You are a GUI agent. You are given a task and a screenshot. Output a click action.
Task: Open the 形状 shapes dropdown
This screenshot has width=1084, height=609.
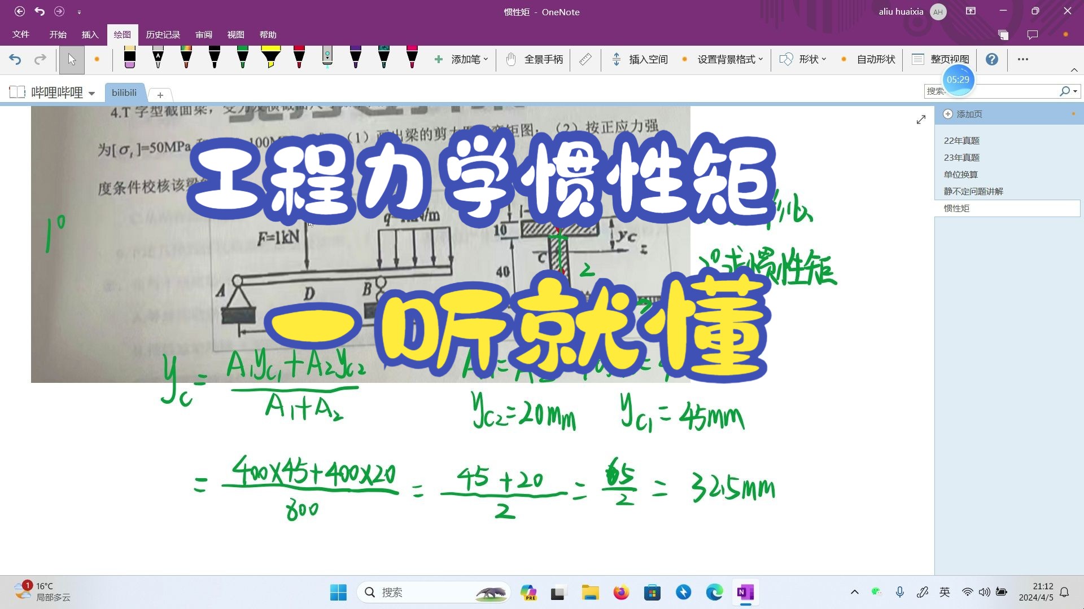pos(803,59)
